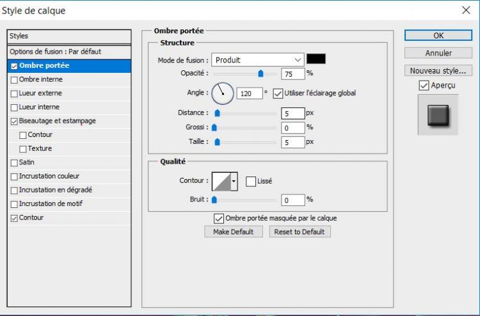Click the Nouveau style button
This screenshot has height=316, width=480.
coord(438,70)
